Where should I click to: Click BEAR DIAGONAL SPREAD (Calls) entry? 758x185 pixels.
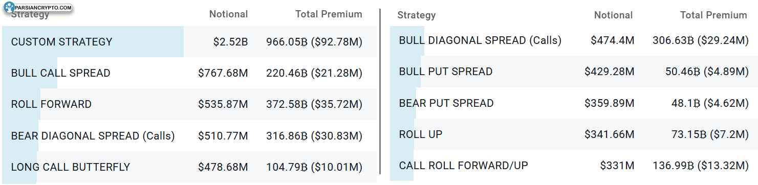[x=93, y=136]
